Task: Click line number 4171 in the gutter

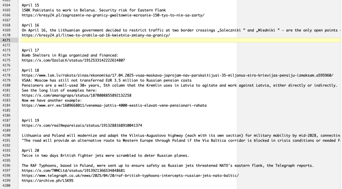Action: click(6, 40)
